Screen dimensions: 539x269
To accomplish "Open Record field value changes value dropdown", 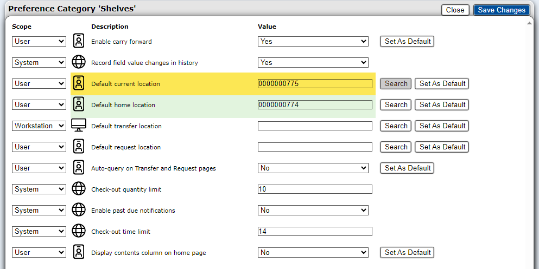I will pos(313,62).
